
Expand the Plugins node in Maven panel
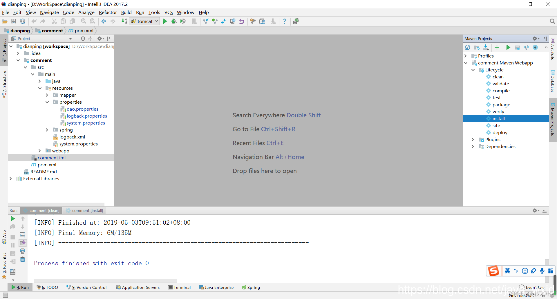473,140
